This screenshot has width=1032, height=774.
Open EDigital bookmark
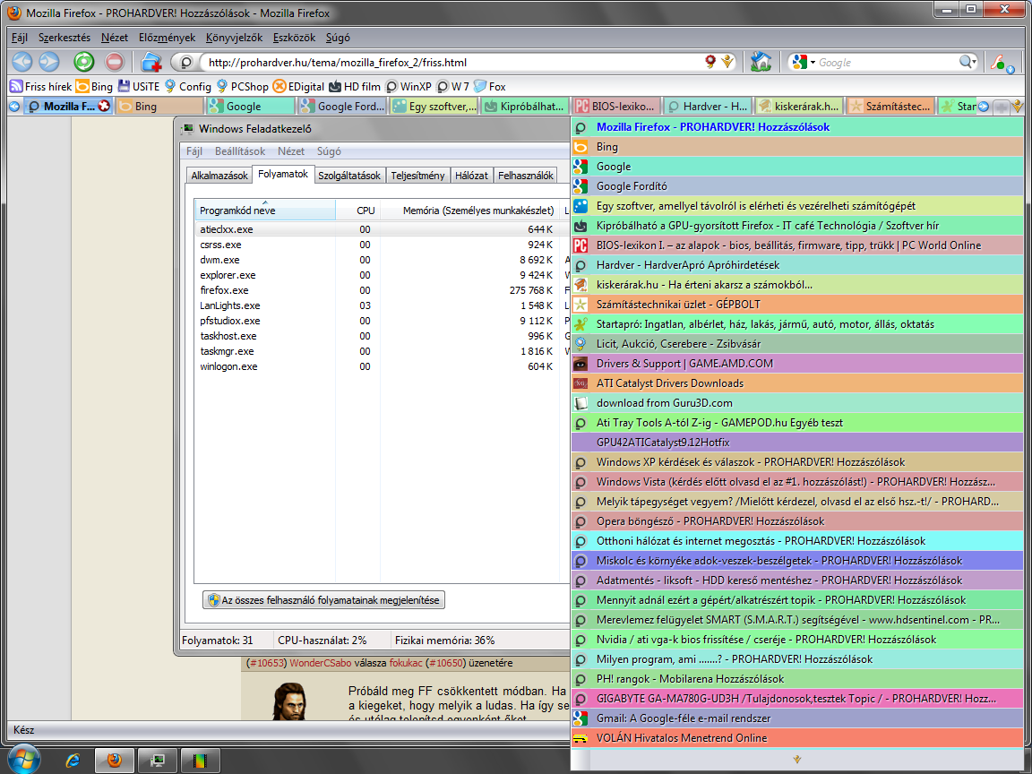[298, 86]
